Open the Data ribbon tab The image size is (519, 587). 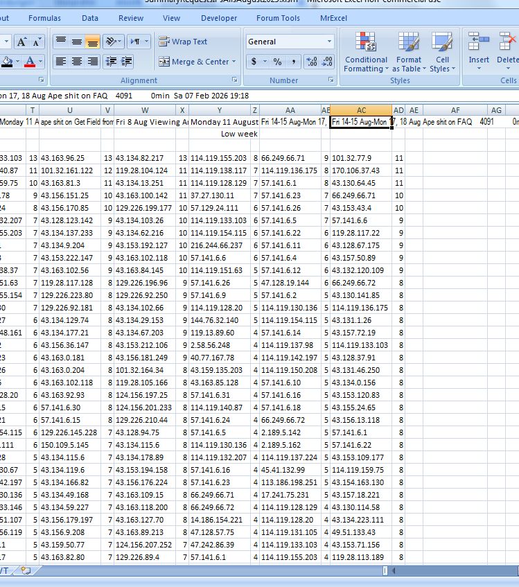(90, 18)
